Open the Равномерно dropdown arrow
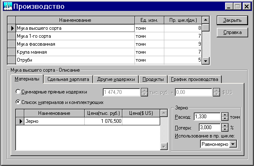The height and width of the screenshot is (166, 254). point(233,144)
